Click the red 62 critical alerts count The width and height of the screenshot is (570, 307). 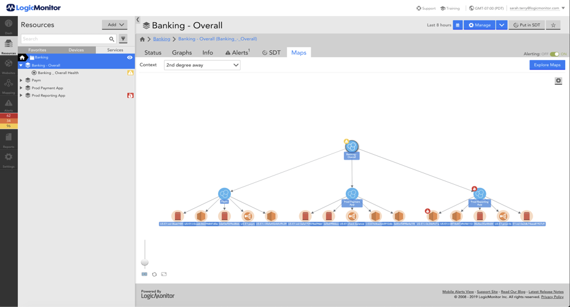[x=9, y=115]
